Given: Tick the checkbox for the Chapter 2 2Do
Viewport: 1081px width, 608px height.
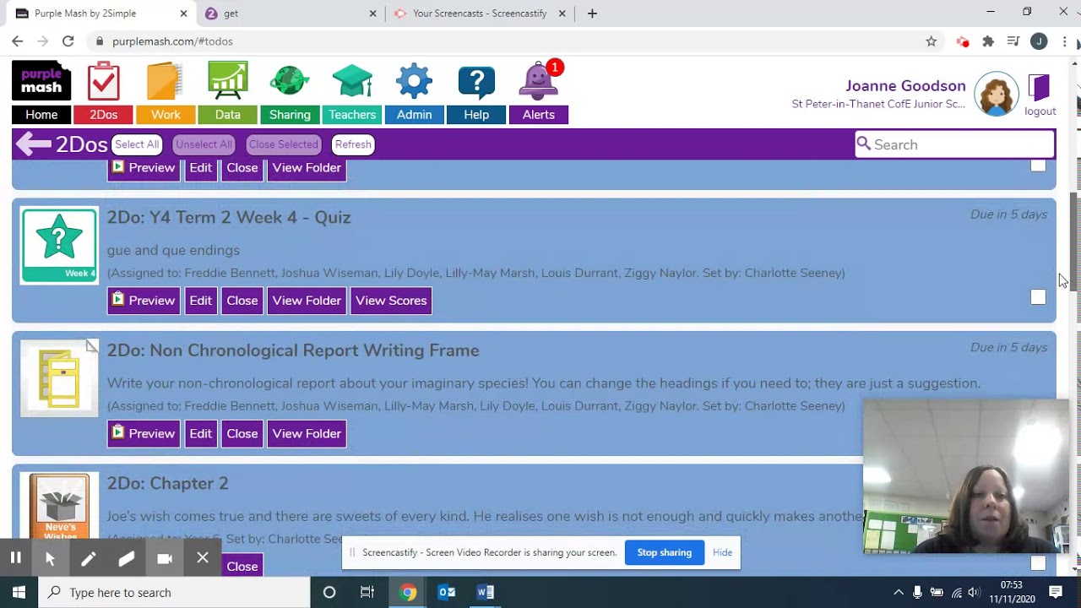Looking at the screenshot, I should pos(1038,562).
